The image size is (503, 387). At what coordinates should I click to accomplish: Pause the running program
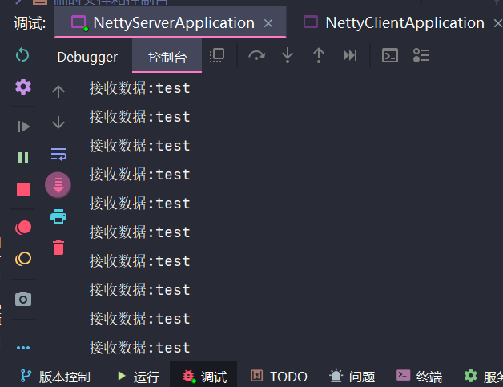point(23,158)
